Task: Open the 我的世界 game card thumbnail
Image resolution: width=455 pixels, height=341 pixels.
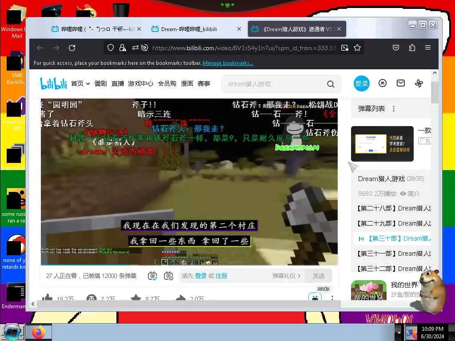Action: tap(368, 290)
